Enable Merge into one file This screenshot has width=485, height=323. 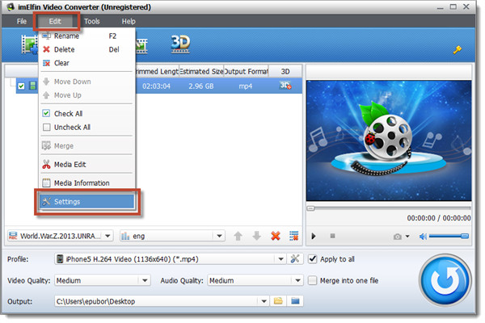pyautogui.click(x=313, y=280)
